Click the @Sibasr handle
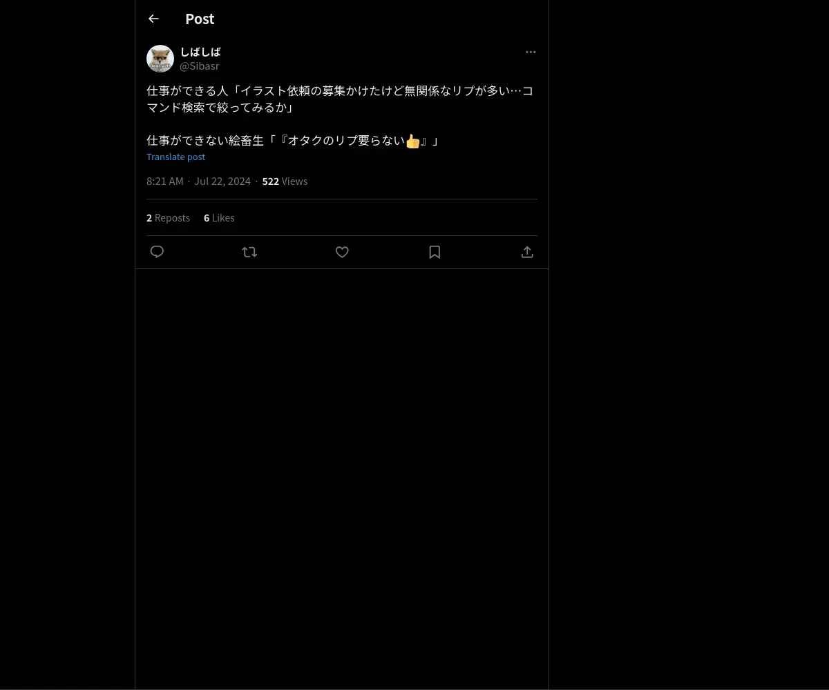The height and width of the screenshot is (690, 829). [x=200, y=66]
